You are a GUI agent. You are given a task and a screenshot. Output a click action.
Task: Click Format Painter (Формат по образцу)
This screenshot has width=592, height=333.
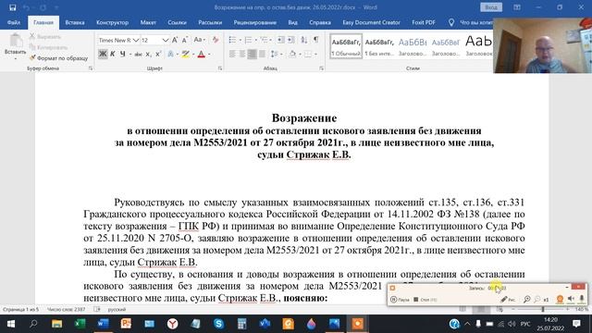coord(59,58)
